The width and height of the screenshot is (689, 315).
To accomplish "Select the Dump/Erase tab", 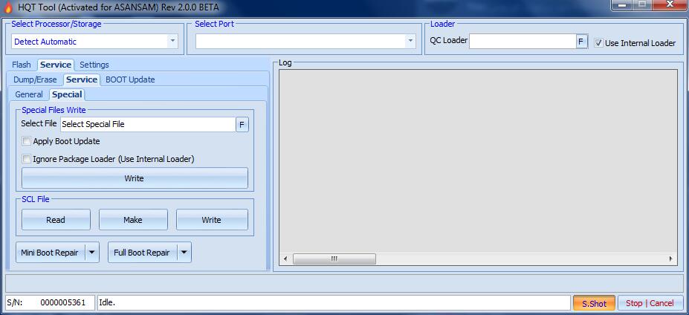I will pyautogui.click(x=35, y=79).
